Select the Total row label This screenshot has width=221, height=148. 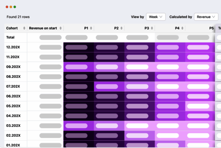tap(10, 38)
